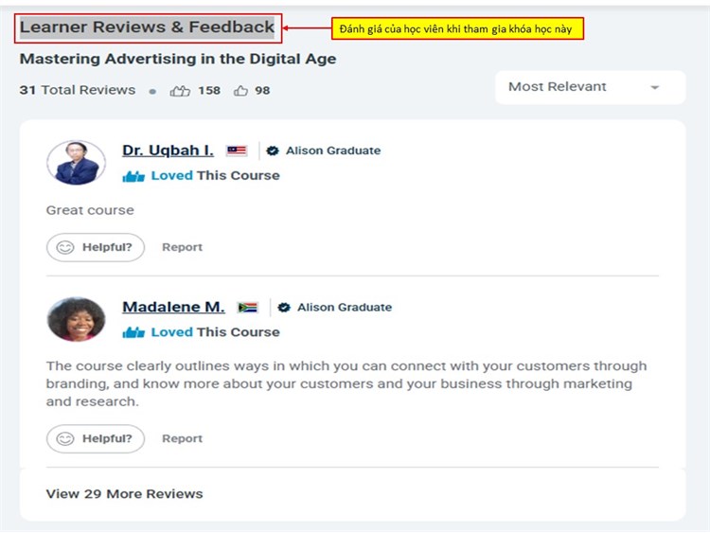This screenshot has height=533, width=710.
Task: Click Dr. Uqbah's profile photo
Action: click(x=76, y=163)
